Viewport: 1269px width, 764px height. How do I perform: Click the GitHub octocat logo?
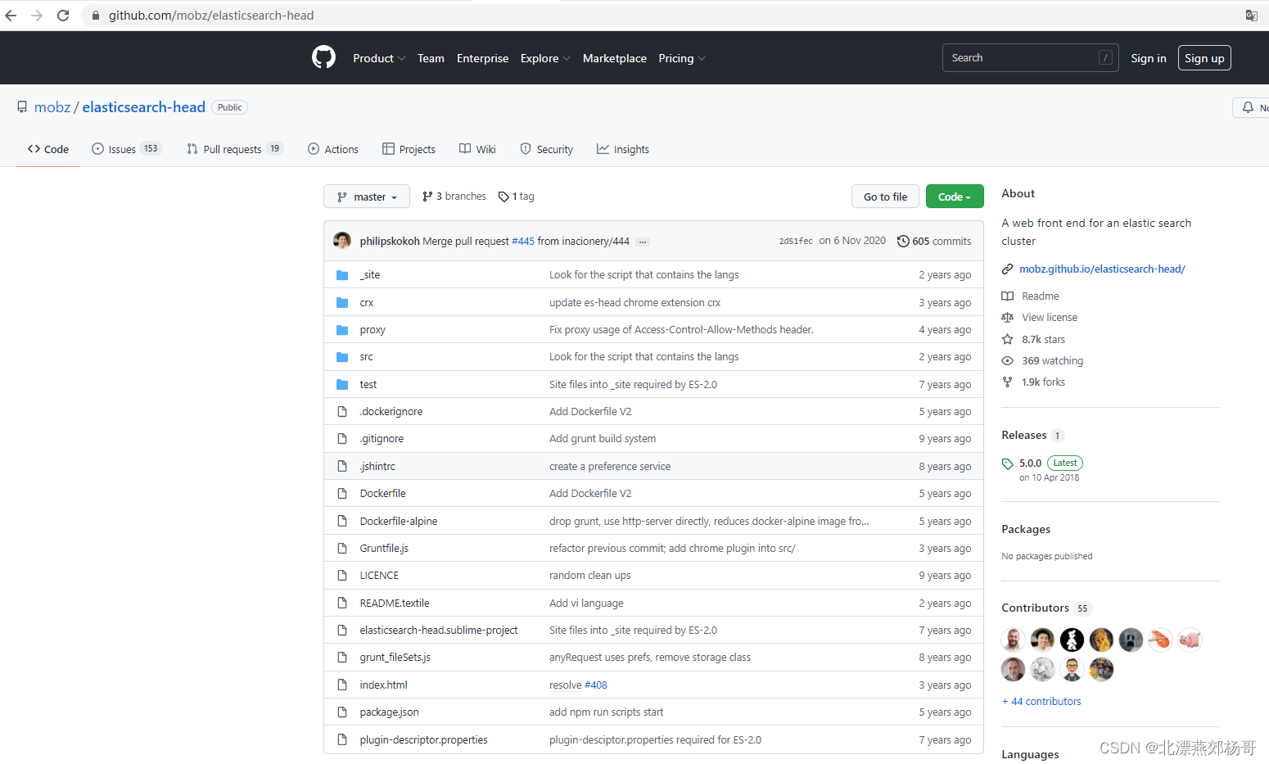pyautogui.click(x=323, y=57)
